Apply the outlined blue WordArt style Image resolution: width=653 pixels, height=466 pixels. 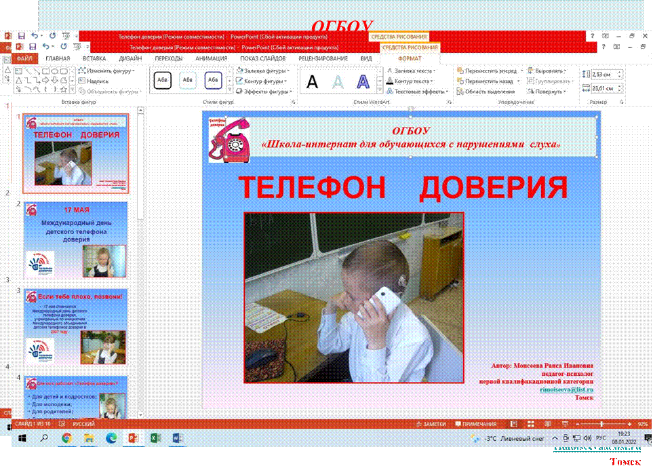tap(363, 82)
